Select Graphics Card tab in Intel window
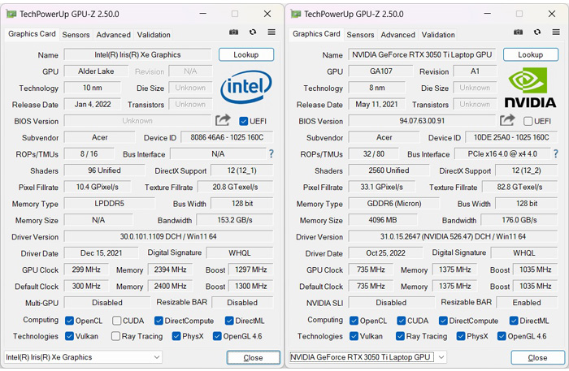 (x=32, y=34)
